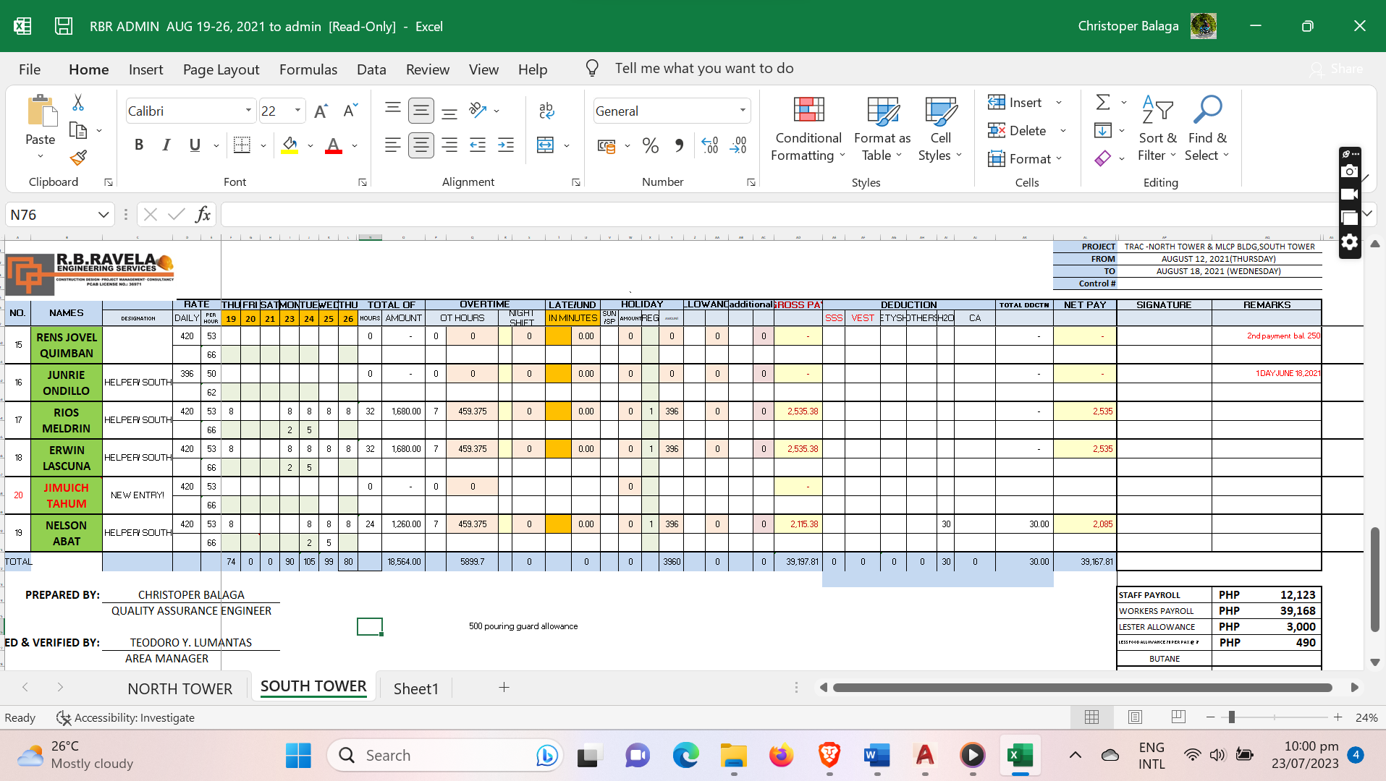Screen dimensions: 1386x781
Task: Toggle Align Left
Action: click(x=392, y=145)
